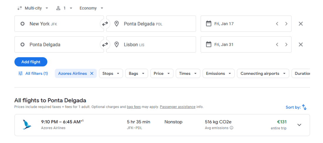Image resolution: width=323 pixels, height=143 pixels.
Task: Click the Add flight button
Action: (x=31, y=62)
